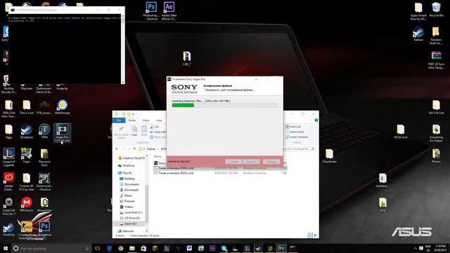Open the Dishonored shortcut on desktop

coord(44,181)
